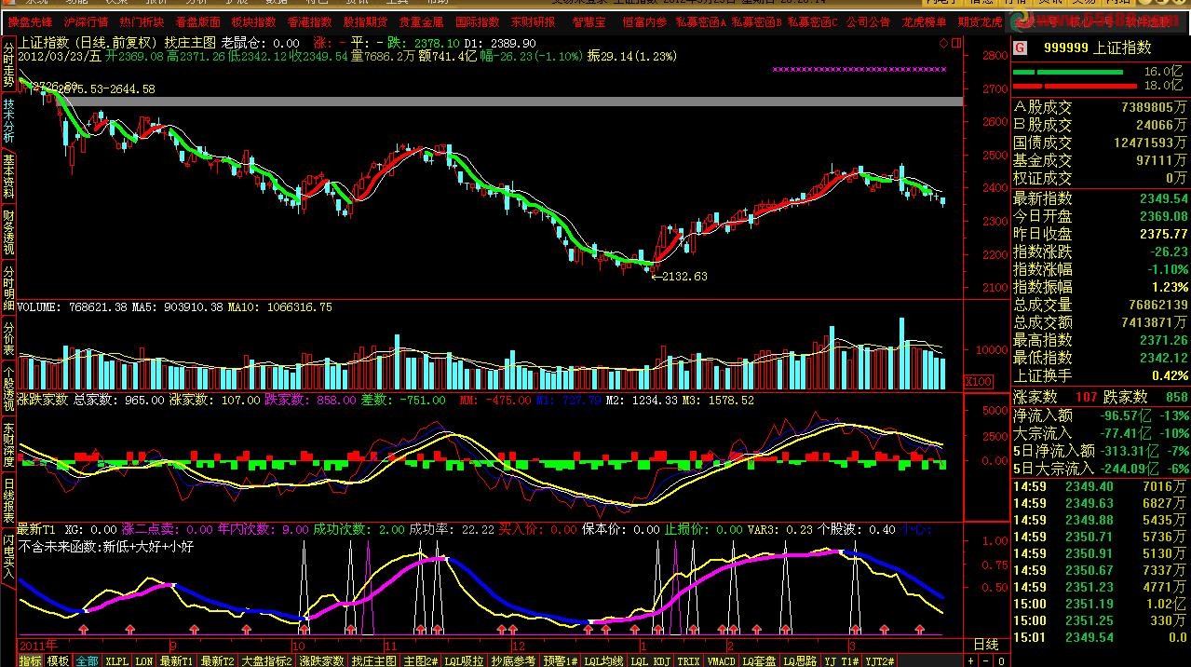Screen dimensions: 1191x667
Task: Select the 模板 bottom tab
Action: pos(58,660)
